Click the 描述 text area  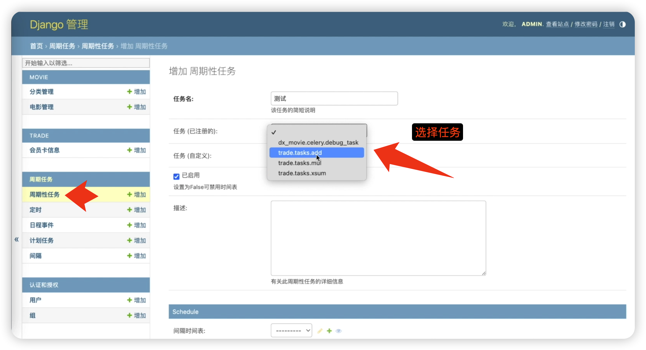378,238
